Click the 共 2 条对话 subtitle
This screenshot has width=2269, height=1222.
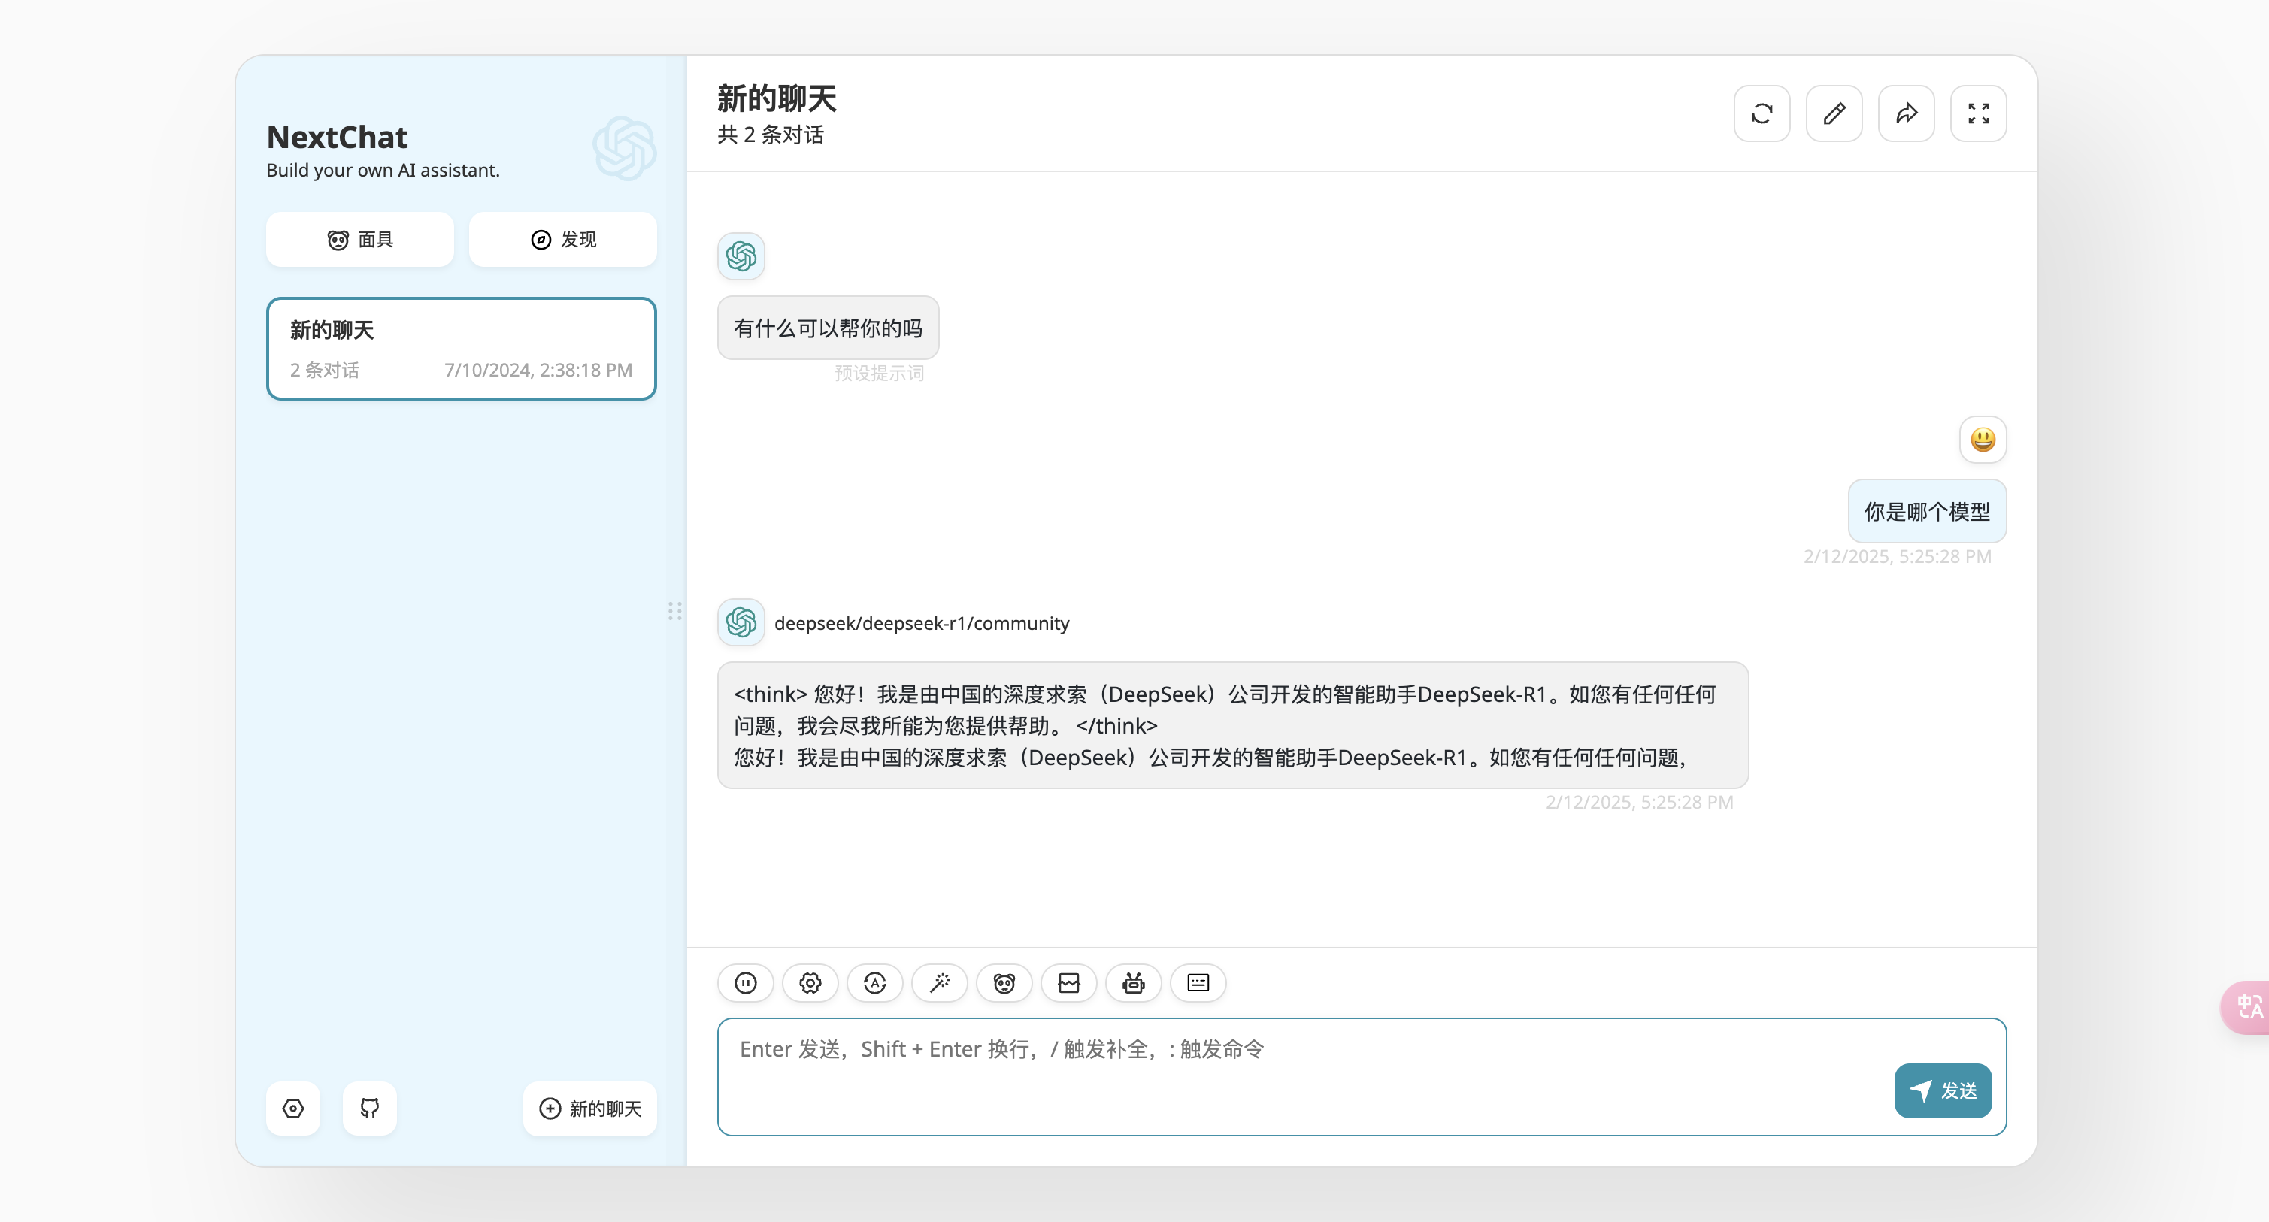coord(771,135)
